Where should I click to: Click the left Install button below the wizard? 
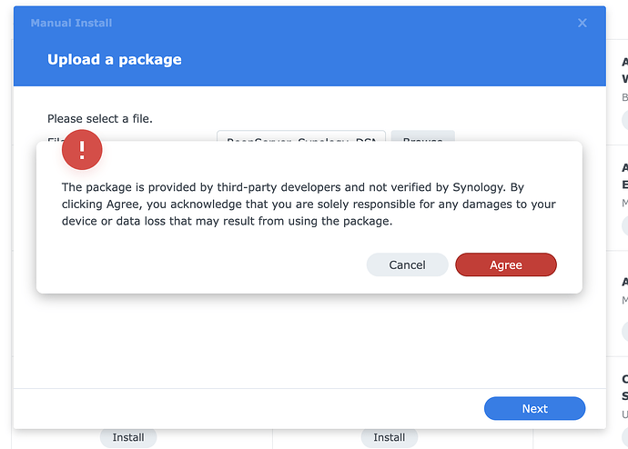point(128,437)
